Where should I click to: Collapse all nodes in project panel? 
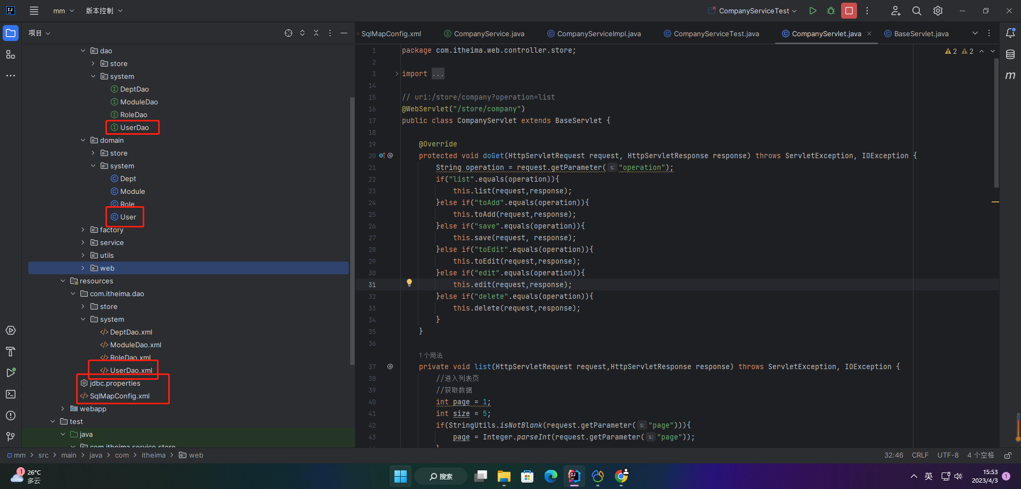click(316, 33)
